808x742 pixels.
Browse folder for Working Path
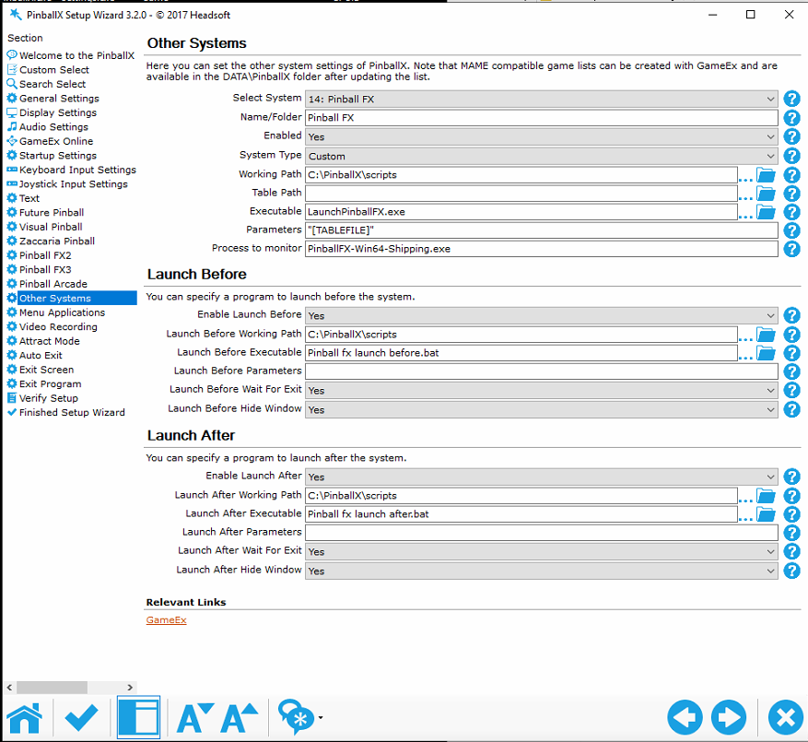[766, 175]
